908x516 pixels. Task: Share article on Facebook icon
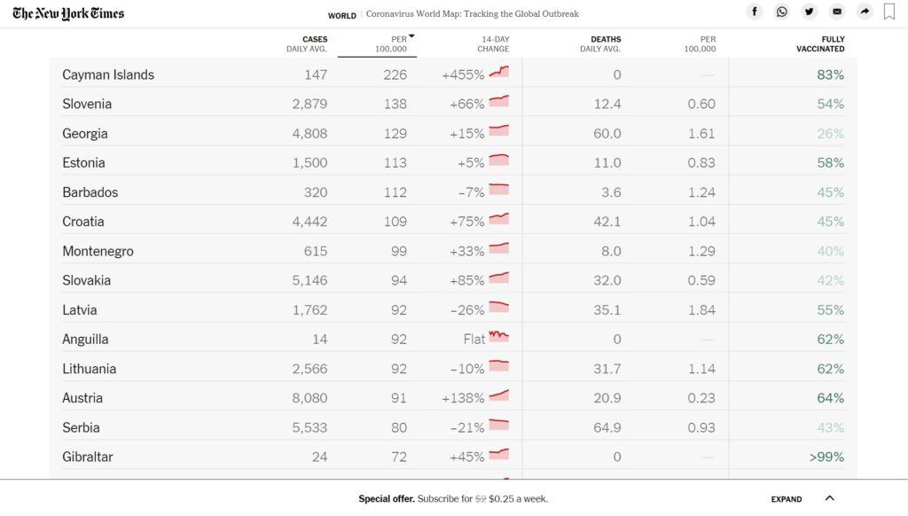(754, 12)
